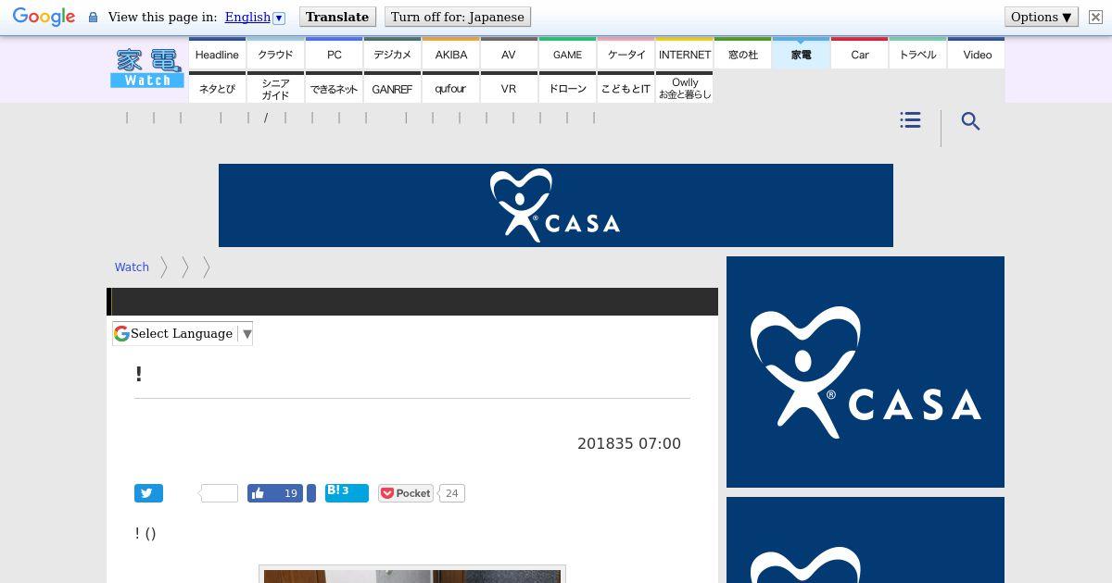Click the Watch breadcrumb link
Viewport: 1112px width, 583px height.
[x=132, y=267]
